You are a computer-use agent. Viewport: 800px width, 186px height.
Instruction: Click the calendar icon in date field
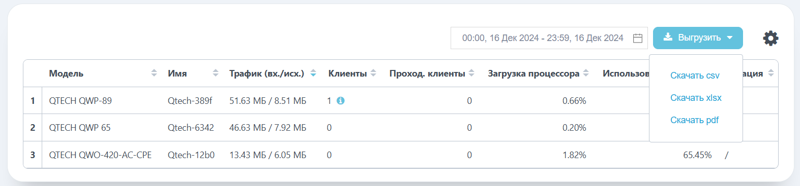pyautogui.click(x=638, y=38)
